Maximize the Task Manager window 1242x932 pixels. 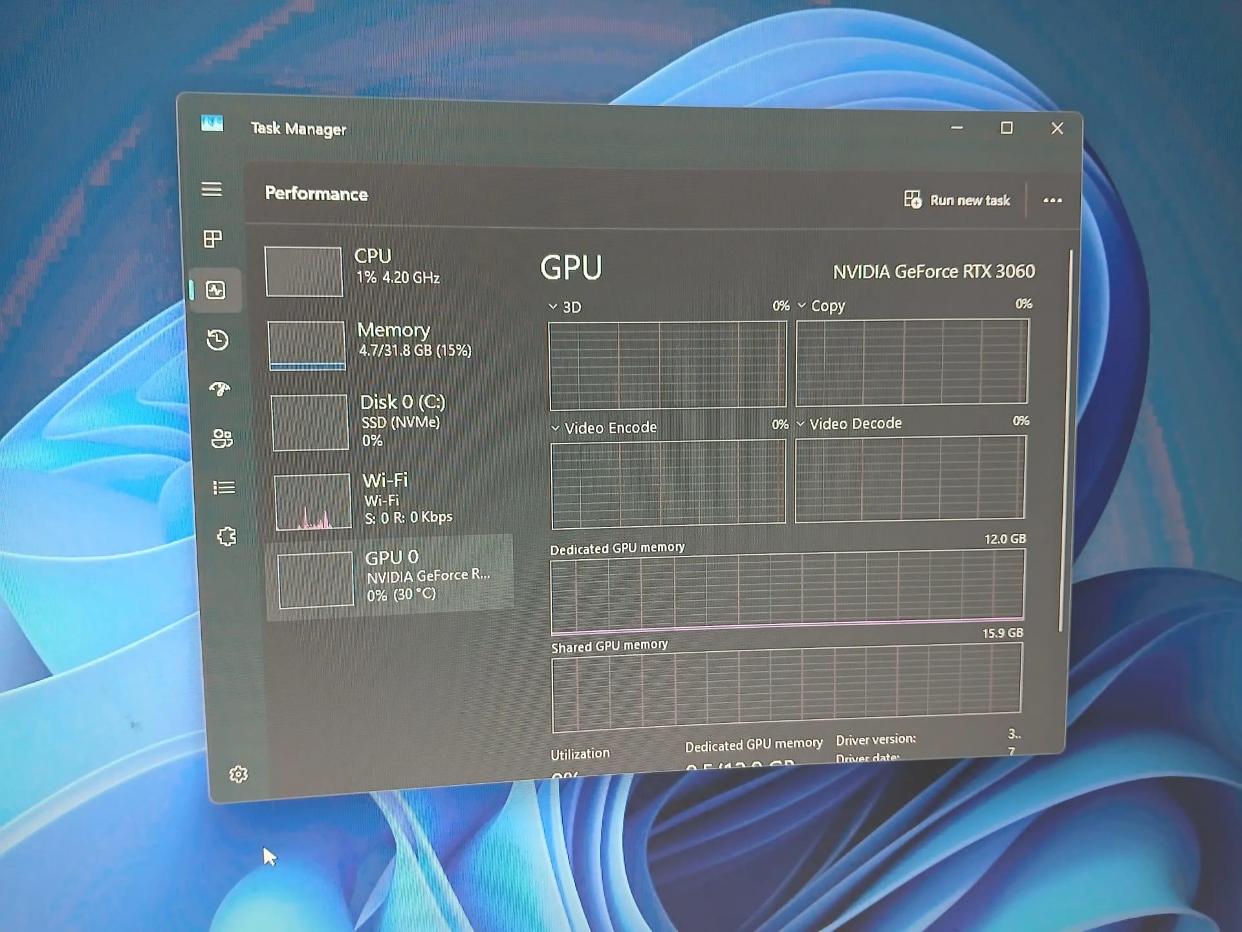coord(1007,128)
